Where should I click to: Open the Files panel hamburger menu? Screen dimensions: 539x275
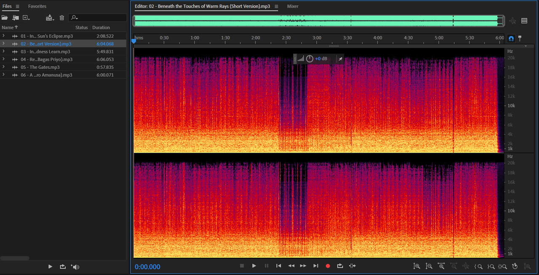(18, 6)
